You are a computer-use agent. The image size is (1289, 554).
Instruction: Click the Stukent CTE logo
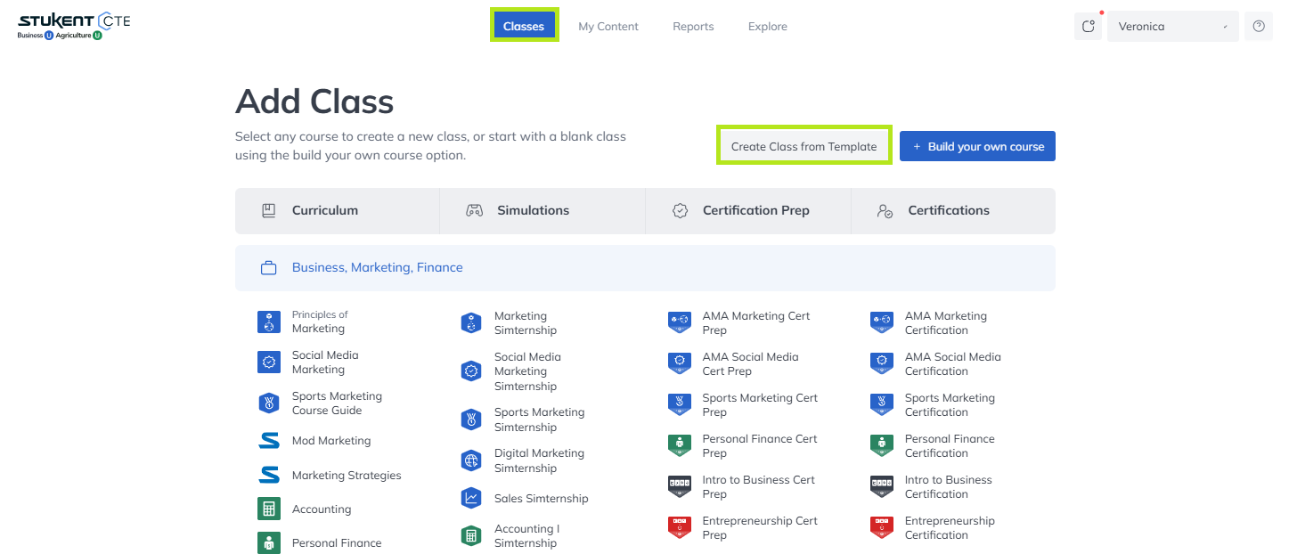pos(74,26)
